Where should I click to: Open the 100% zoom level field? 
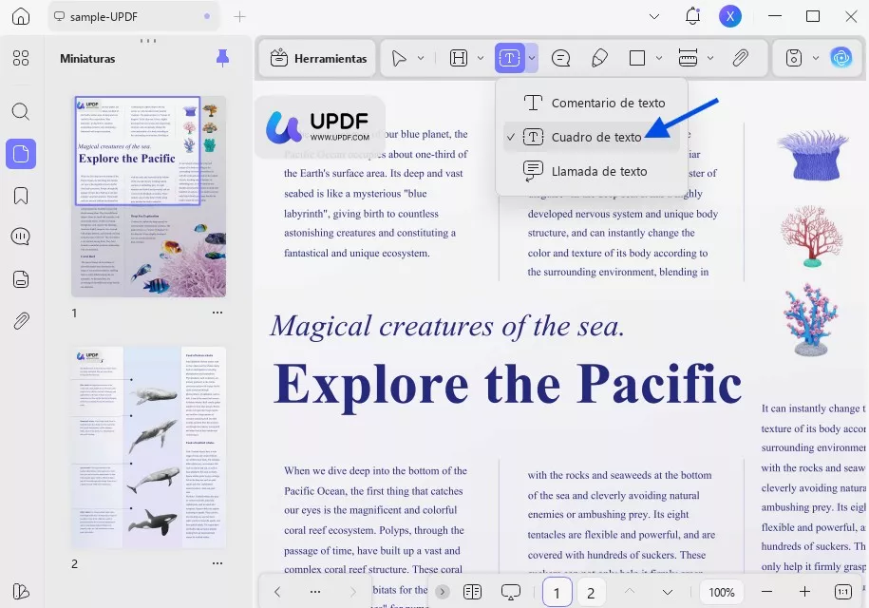click(x=722, y=592)
